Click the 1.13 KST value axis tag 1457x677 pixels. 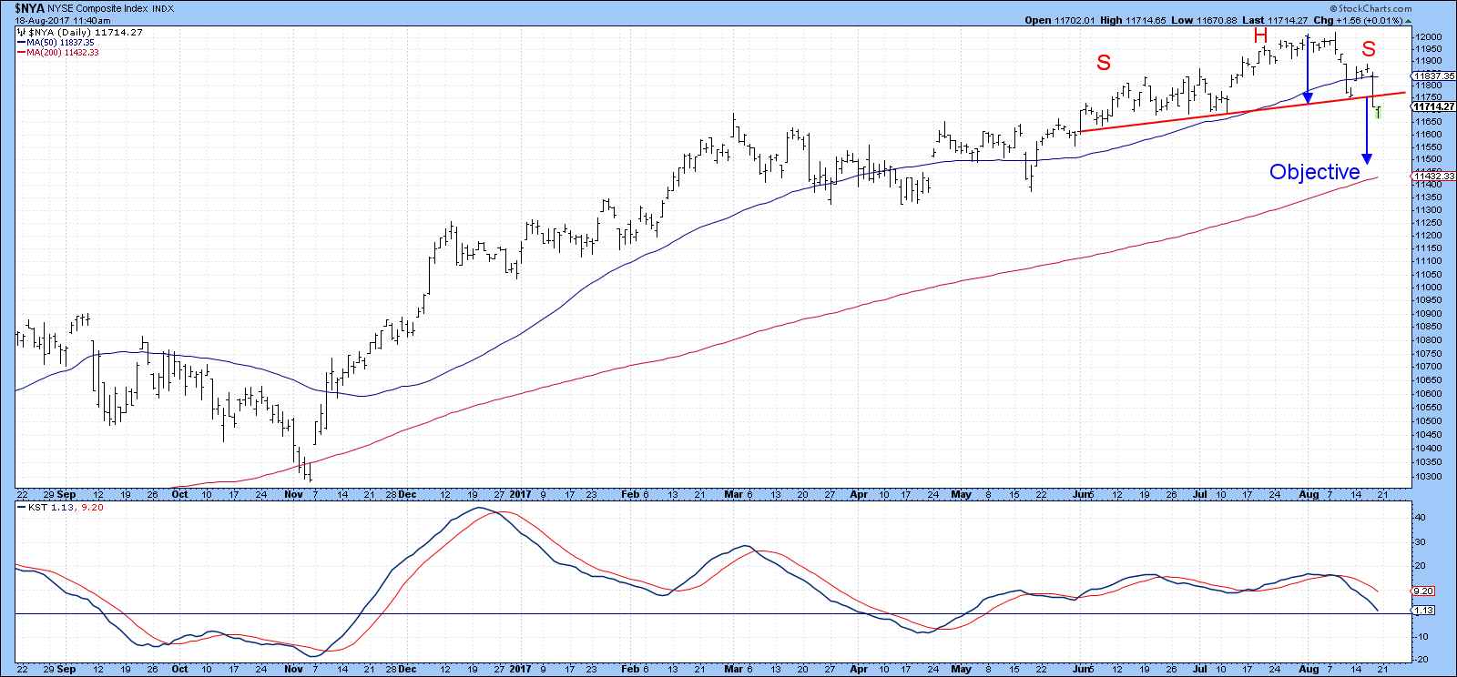1422,611
